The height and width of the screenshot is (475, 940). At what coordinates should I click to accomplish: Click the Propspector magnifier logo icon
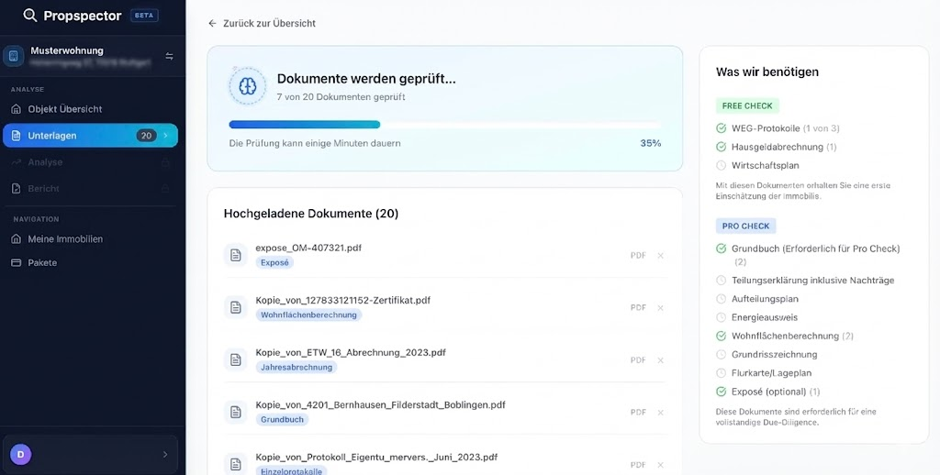click(30, 16)
